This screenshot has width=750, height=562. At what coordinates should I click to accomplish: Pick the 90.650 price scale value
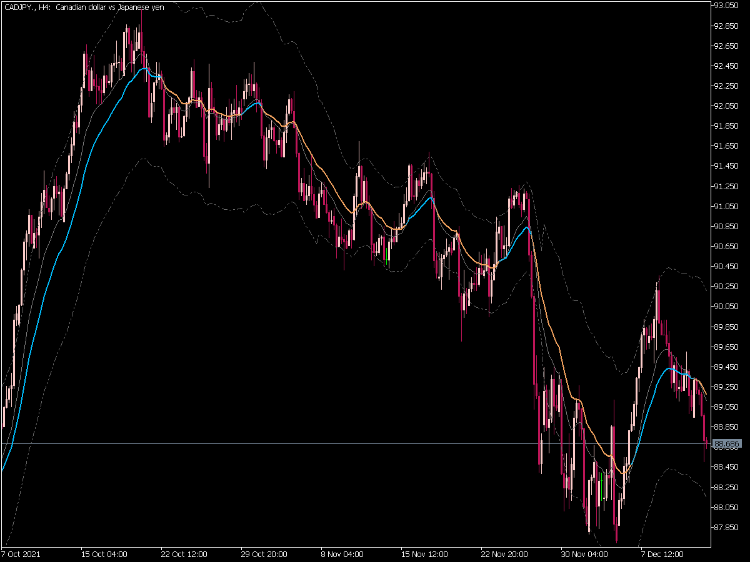(x=727, y=246)
